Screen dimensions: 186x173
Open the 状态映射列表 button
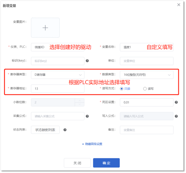click(x=45, y=130)
